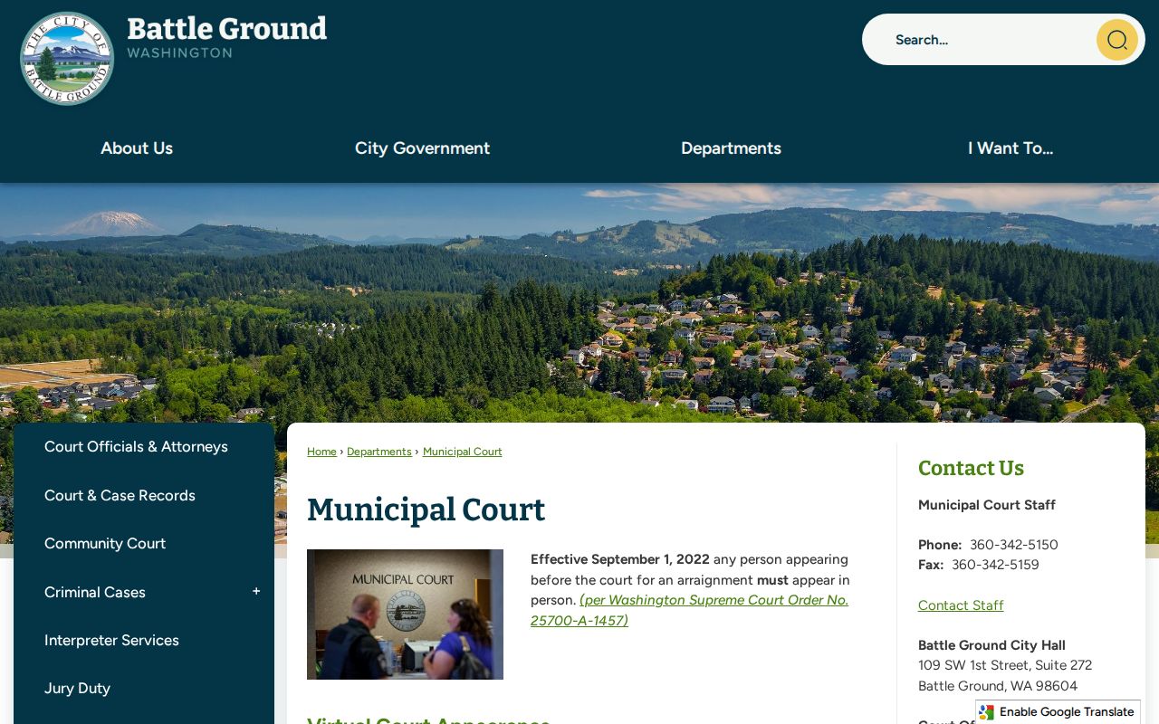Click the Google Translate icon
The width and height of the screenshot is (1159, 724).
[987, 712]
